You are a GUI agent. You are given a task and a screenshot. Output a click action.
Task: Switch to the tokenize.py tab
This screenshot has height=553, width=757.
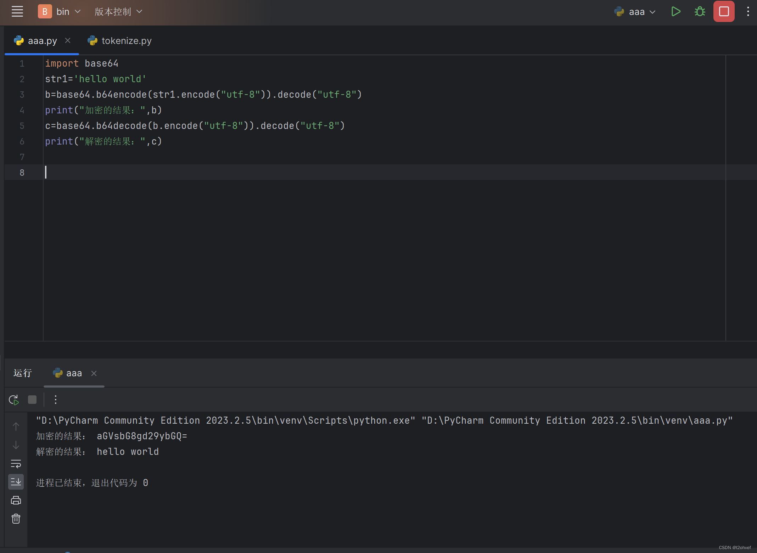coord(126,40)
